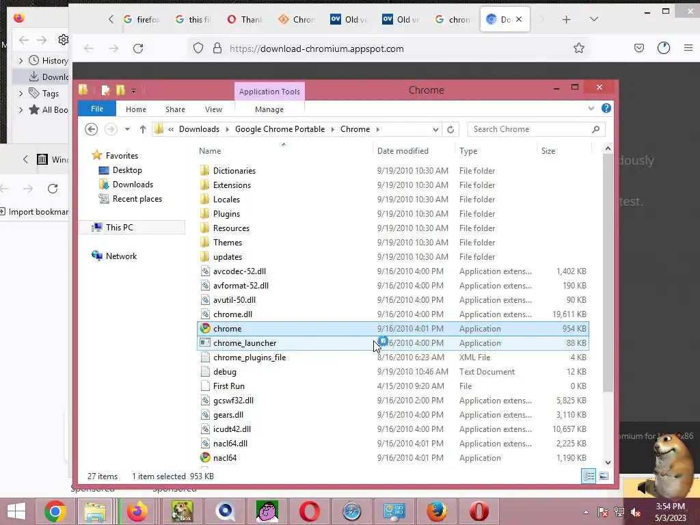
Task: Open the View ribbon tab
Action: pos(213,109)
